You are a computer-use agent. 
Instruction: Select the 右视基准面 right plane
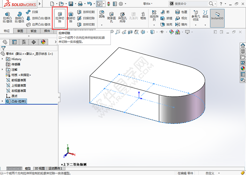point(16,91)
